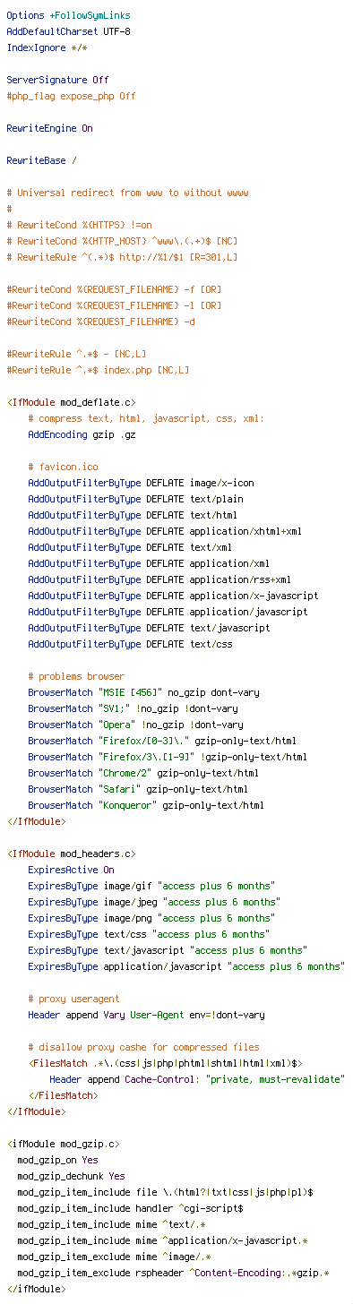
Task: Click the Universal redirect comment line
Action: (x=127, y=193)
